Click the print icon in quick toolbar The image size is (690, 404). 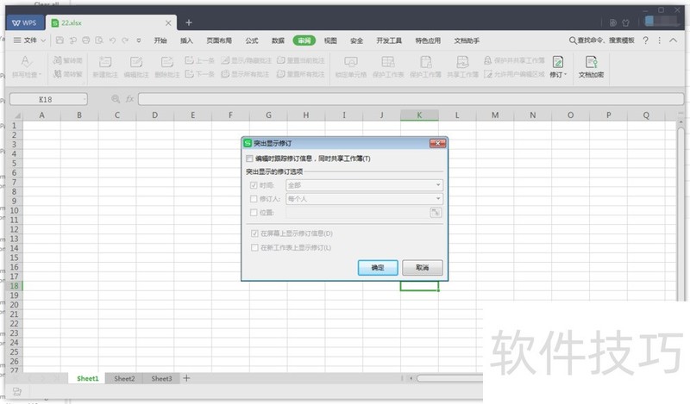click(86, 40)
